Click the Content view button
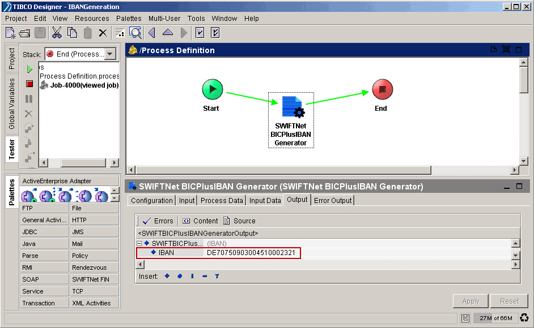Viewport: 534px width, 328px height. 200,221
